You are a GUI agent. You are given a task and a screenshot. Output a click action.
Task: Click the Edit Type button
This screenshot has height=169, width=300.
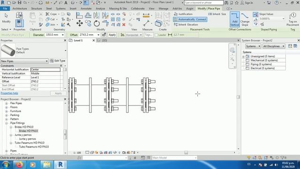click(x=58, y=61)
